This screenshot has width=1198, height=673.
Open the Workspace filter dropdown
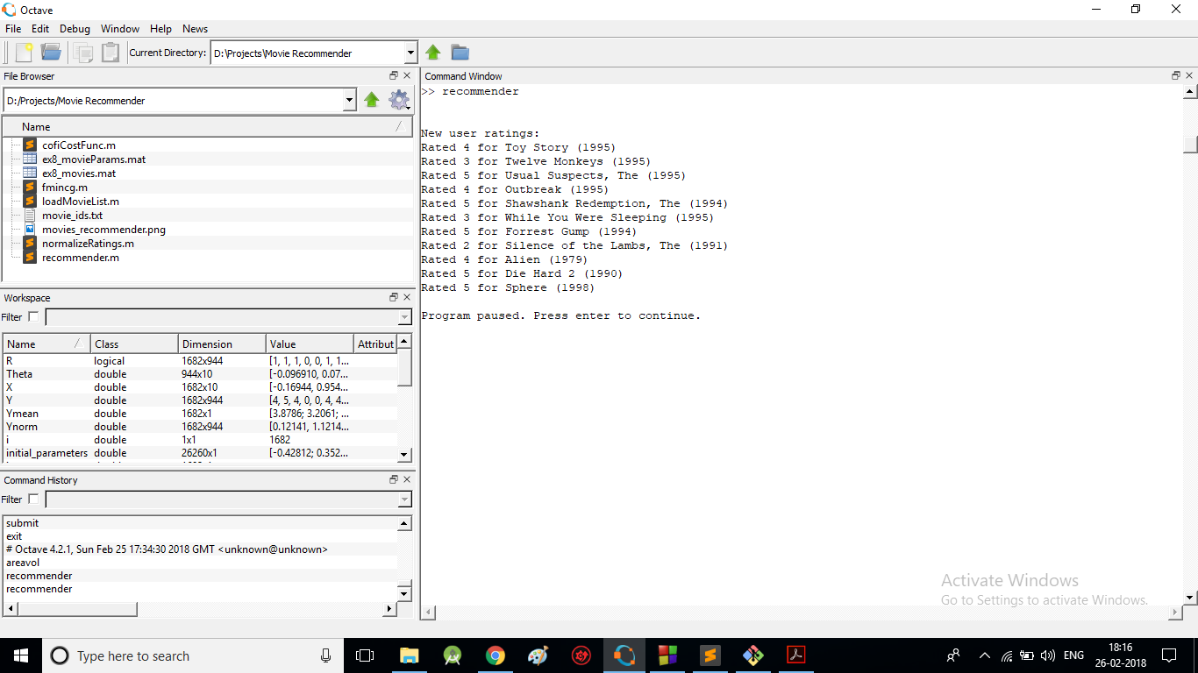click(404, 317)
